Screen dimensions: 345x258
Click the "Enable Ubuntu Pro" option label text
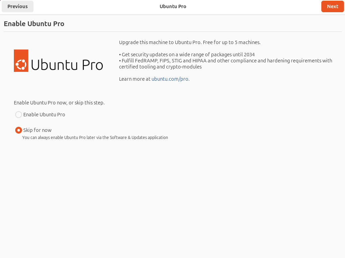(x=44, y=115)
